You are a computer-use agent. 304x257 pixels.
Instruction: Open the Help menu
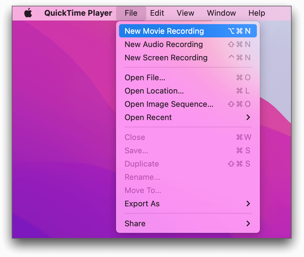(257, 13)
